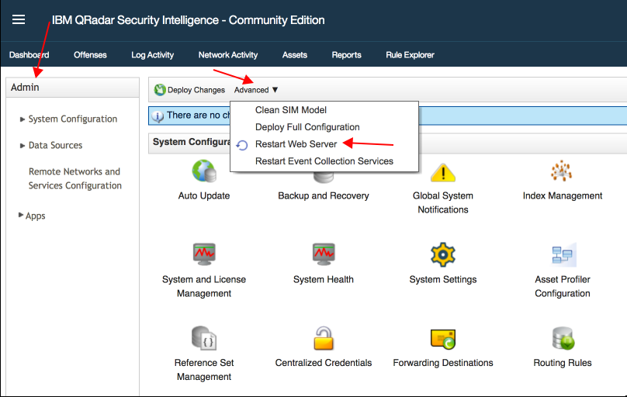Click the restart icon beside Restart Web Server
Image resolution: width=627 pixels, height=397 pixels.
[242, 145]
